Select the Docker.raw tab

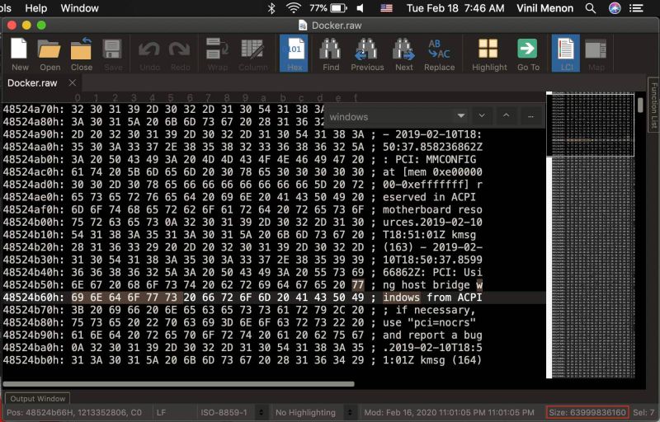[x=32, y=83]
